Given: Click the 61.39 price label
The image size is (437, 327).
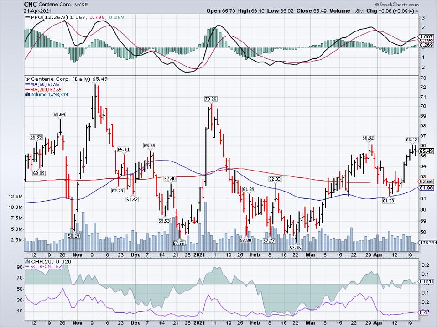Looking at the screenshot, I should pos(249,189).
